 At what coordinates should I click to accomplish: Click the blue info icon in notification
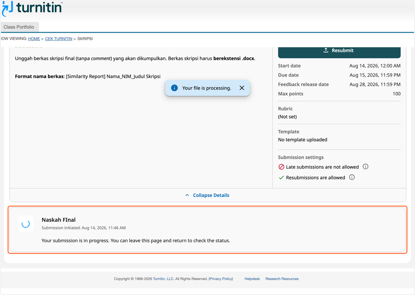[174, 88]
